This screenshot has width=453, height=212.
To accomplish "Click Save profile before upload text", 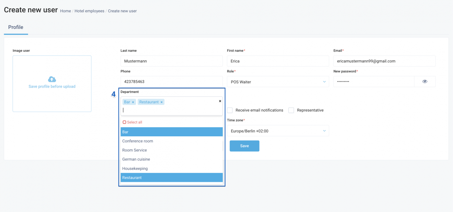I will [52, 86].
